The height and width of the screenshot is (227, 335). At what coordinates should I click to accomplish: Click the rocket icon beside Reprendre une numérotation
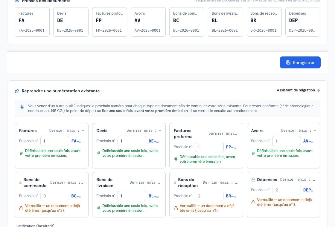pos(17,91)
